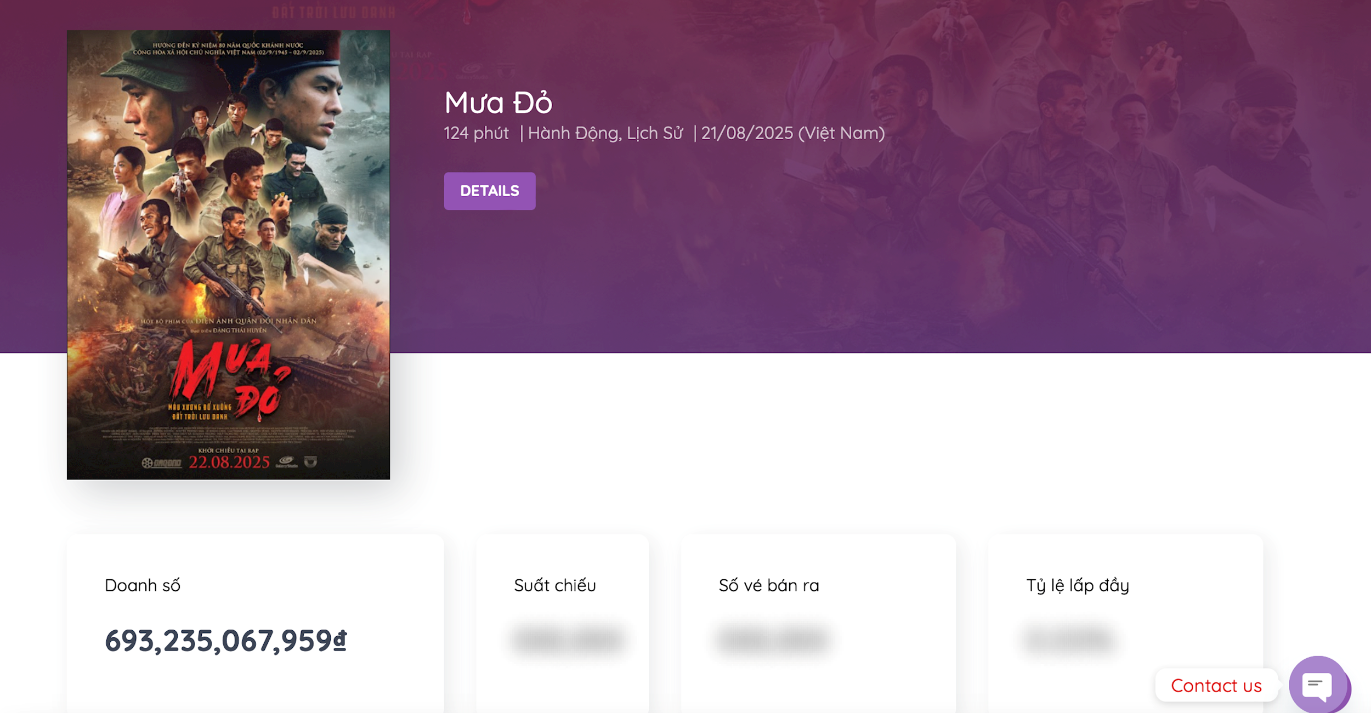Select the revenue figure 693,235,067,959₫
The width and height of the screenshot is (1371, 713).
click(225, 641)
